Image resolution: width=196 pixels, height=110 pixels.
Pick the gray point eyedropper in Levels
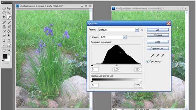coord(158,55)
